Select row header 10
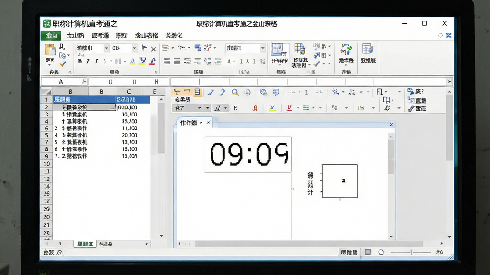Viewport: 490px width, 275px height. coord(46,164)
